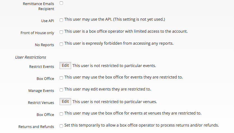Click the 'Remittance Emails Recipient' field label
The height and width of the screenshot is (133, 234).
(x=38, y=6)
